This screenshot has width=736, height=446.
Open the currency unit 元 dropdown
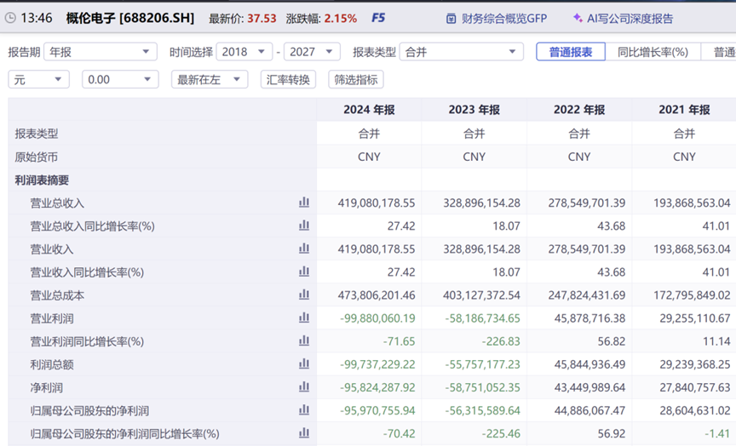(x=39, y=79)
